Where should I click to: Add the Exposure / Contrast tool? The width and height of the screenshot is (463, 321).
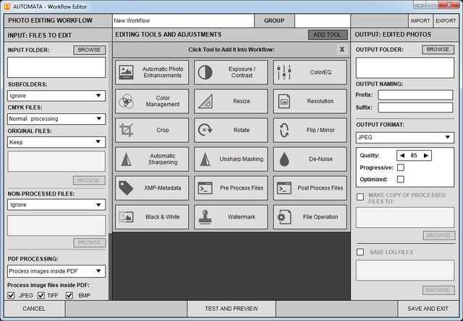231,72
